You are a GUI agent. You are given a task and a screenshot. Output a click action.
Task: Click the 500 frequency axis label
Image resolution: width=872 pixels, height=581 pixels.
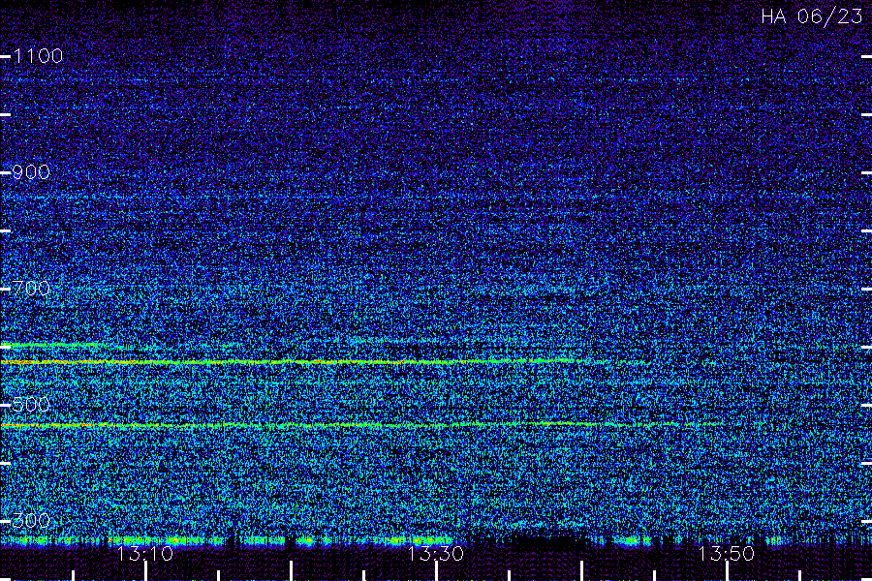click(31, 405)
